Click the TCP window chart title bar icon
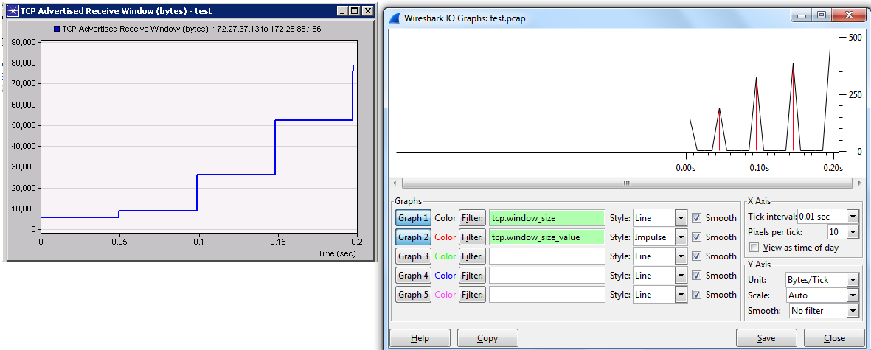871x350 pixels. tap(13, 11)
